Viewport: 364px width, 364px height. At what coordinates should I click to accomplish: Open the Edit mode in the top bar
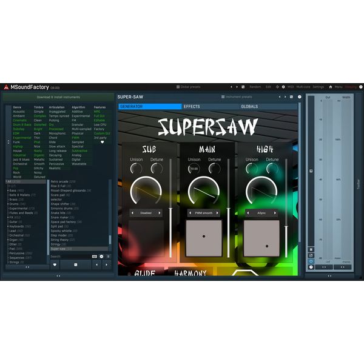pyautogui.click(x=268, y=87)
